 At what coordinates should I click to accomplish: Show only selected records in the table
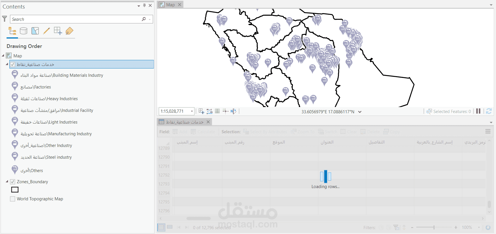(x=170, y=227)
